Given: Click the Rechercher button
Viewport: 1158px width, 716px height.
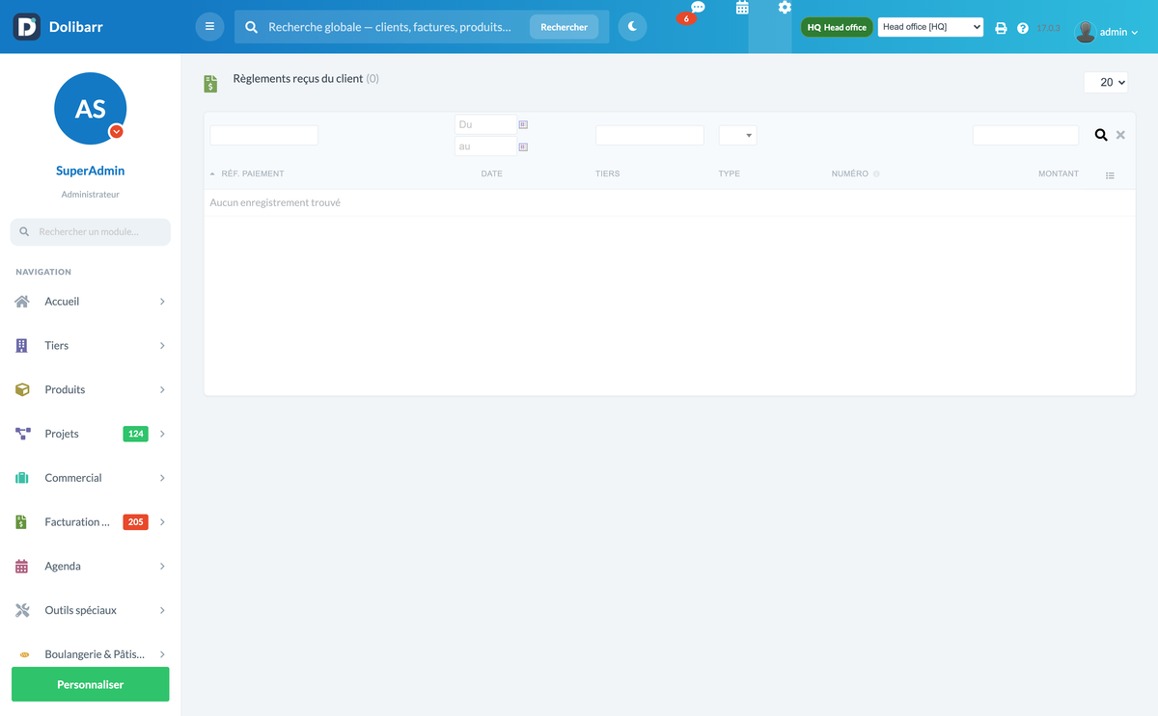Looking at the screenshot, I should 564,27.
